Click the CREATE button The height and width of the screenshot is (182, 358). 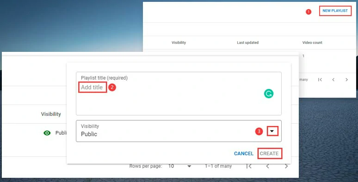[269, 153]
